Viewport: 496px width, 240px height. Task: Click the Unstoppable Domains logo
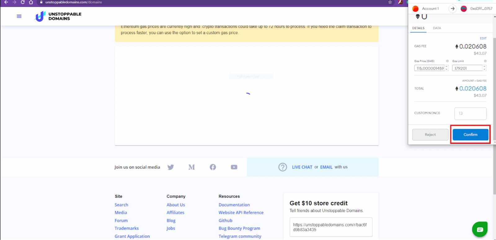[x=58, y=16]
